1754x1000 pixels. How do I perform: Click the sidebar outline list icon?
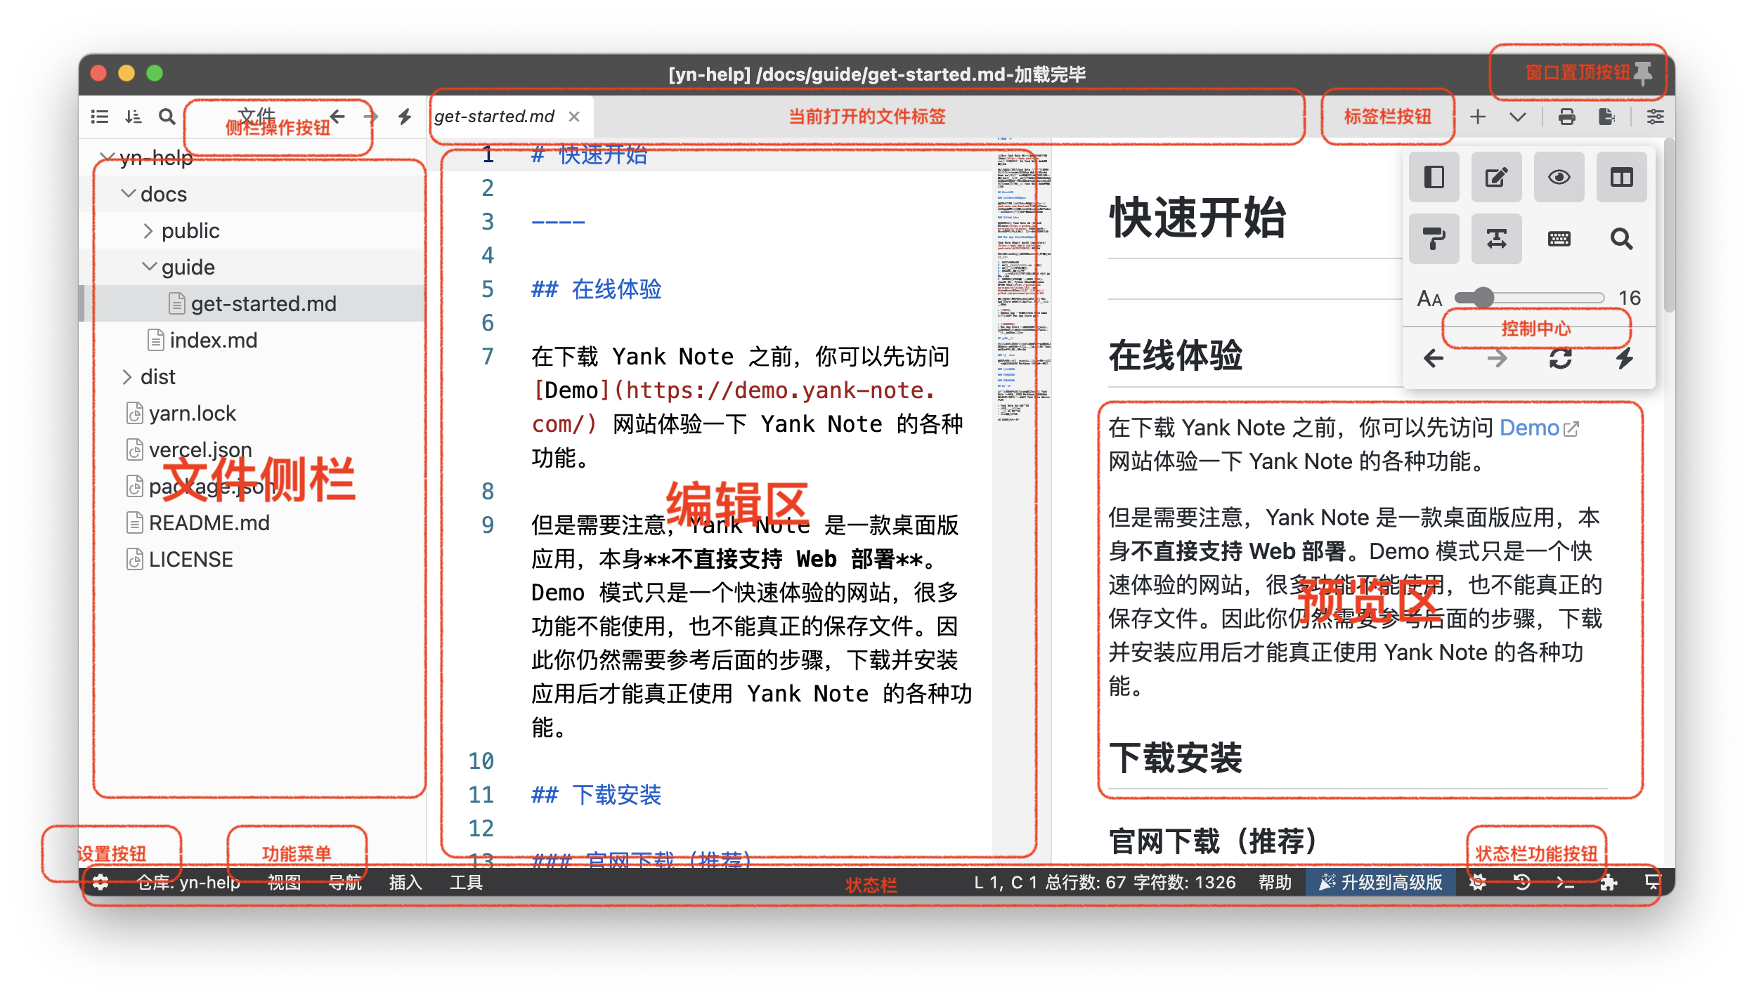click(x=100, y=117)
